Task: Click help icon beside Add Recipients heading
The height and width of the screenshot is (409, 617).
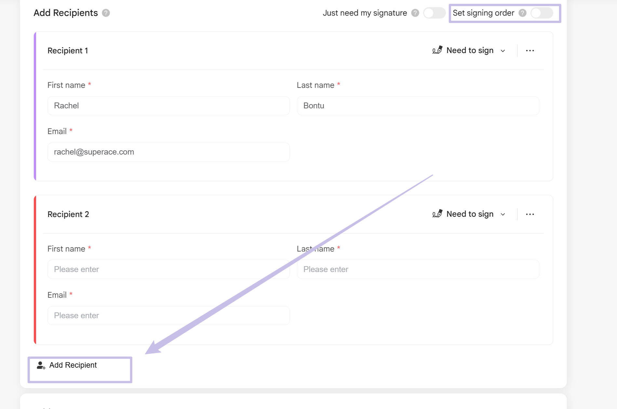Action: (x=106, y=13)
